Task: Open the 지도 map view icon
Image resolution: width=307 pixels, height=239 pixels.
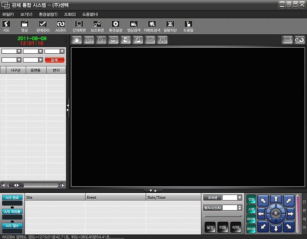Action: tap(6, 26)
